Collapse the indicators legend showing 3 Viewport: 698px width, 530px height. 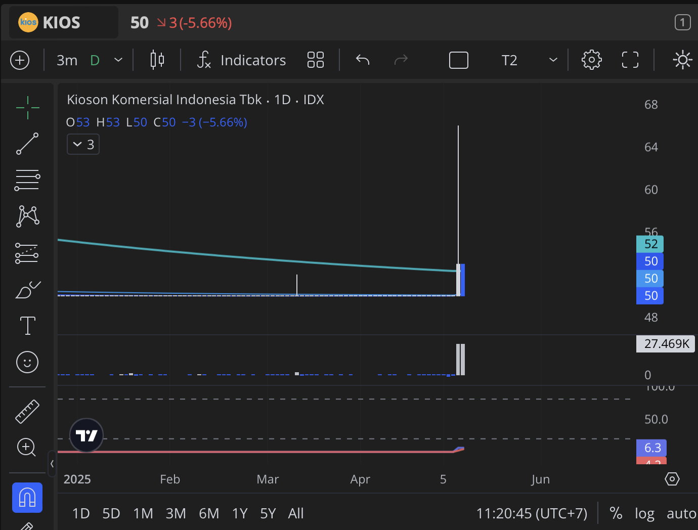point(83,145)
